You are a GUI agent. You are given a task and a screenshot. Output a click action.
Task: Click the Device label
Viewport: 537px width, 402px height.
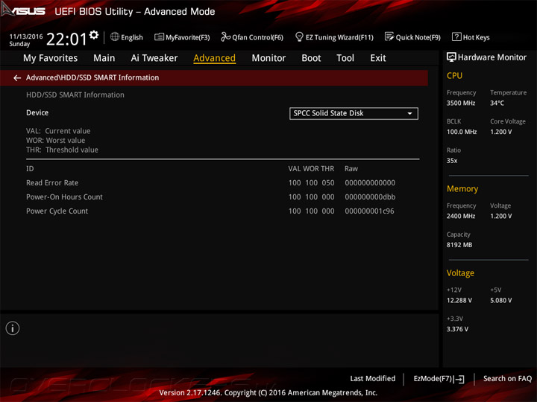tap(37, 113)
